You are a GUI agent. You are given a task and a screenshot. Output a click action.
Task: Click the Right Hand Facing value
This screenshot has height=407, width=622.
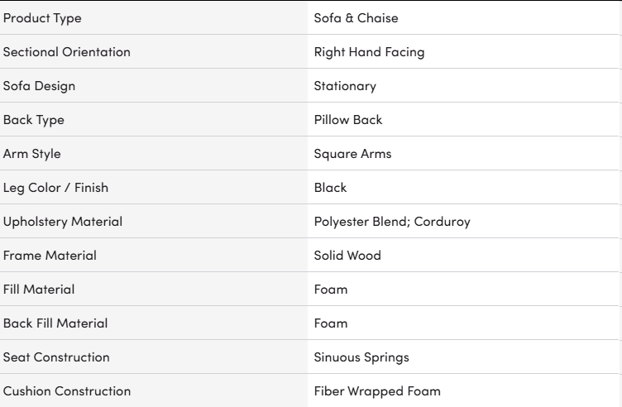tap(369, 52)
